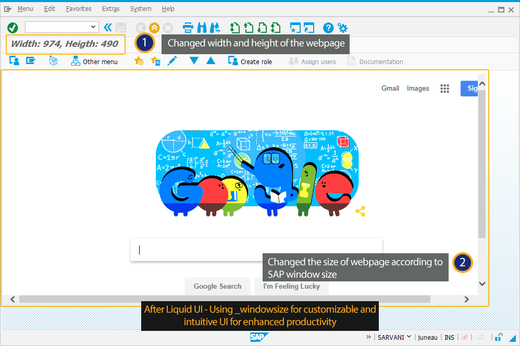Click the Find binoculars icon
Image resolution: width=520 pixels, height=346 pixels.
(x=202, y=28)
